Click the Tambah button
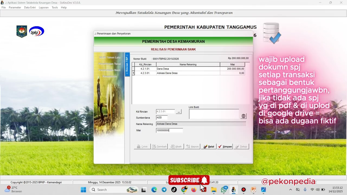The height and width of the screenshot is (195, 347). tap(159, 147)
